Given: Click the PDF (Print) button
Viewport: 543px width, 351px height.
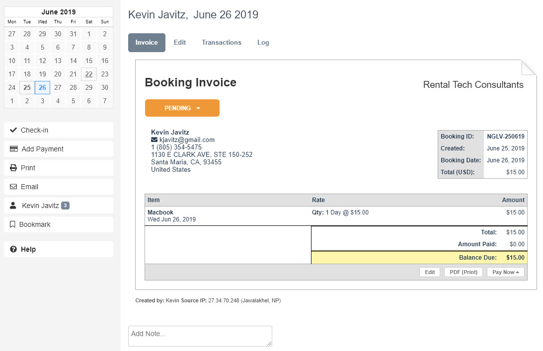Looking at the screenshot, I should (464, 272).
